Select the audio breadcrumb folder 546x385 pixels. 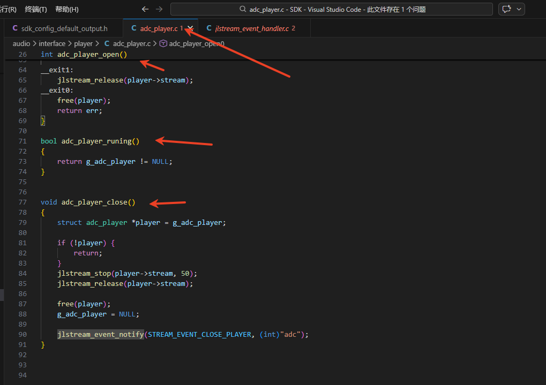tap(21, 43)
